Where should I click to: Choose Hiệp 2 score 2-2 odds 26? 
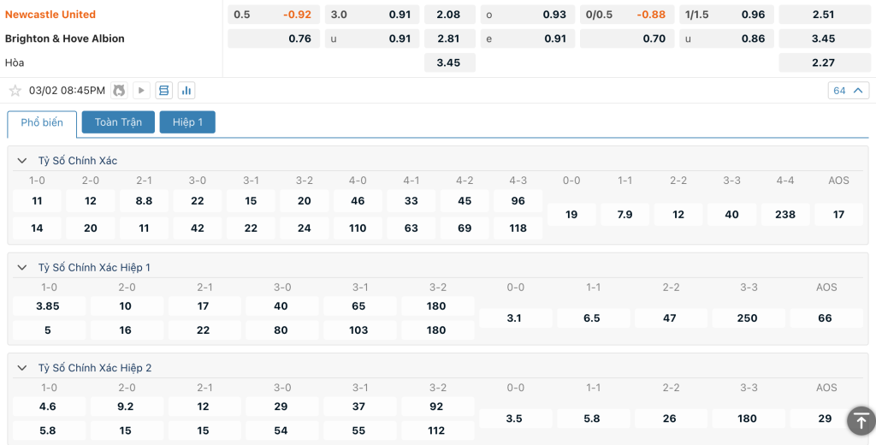(669, 418)
